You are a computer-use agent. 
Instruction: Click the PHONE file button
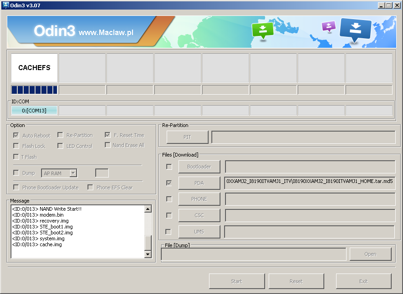[199, 199]
